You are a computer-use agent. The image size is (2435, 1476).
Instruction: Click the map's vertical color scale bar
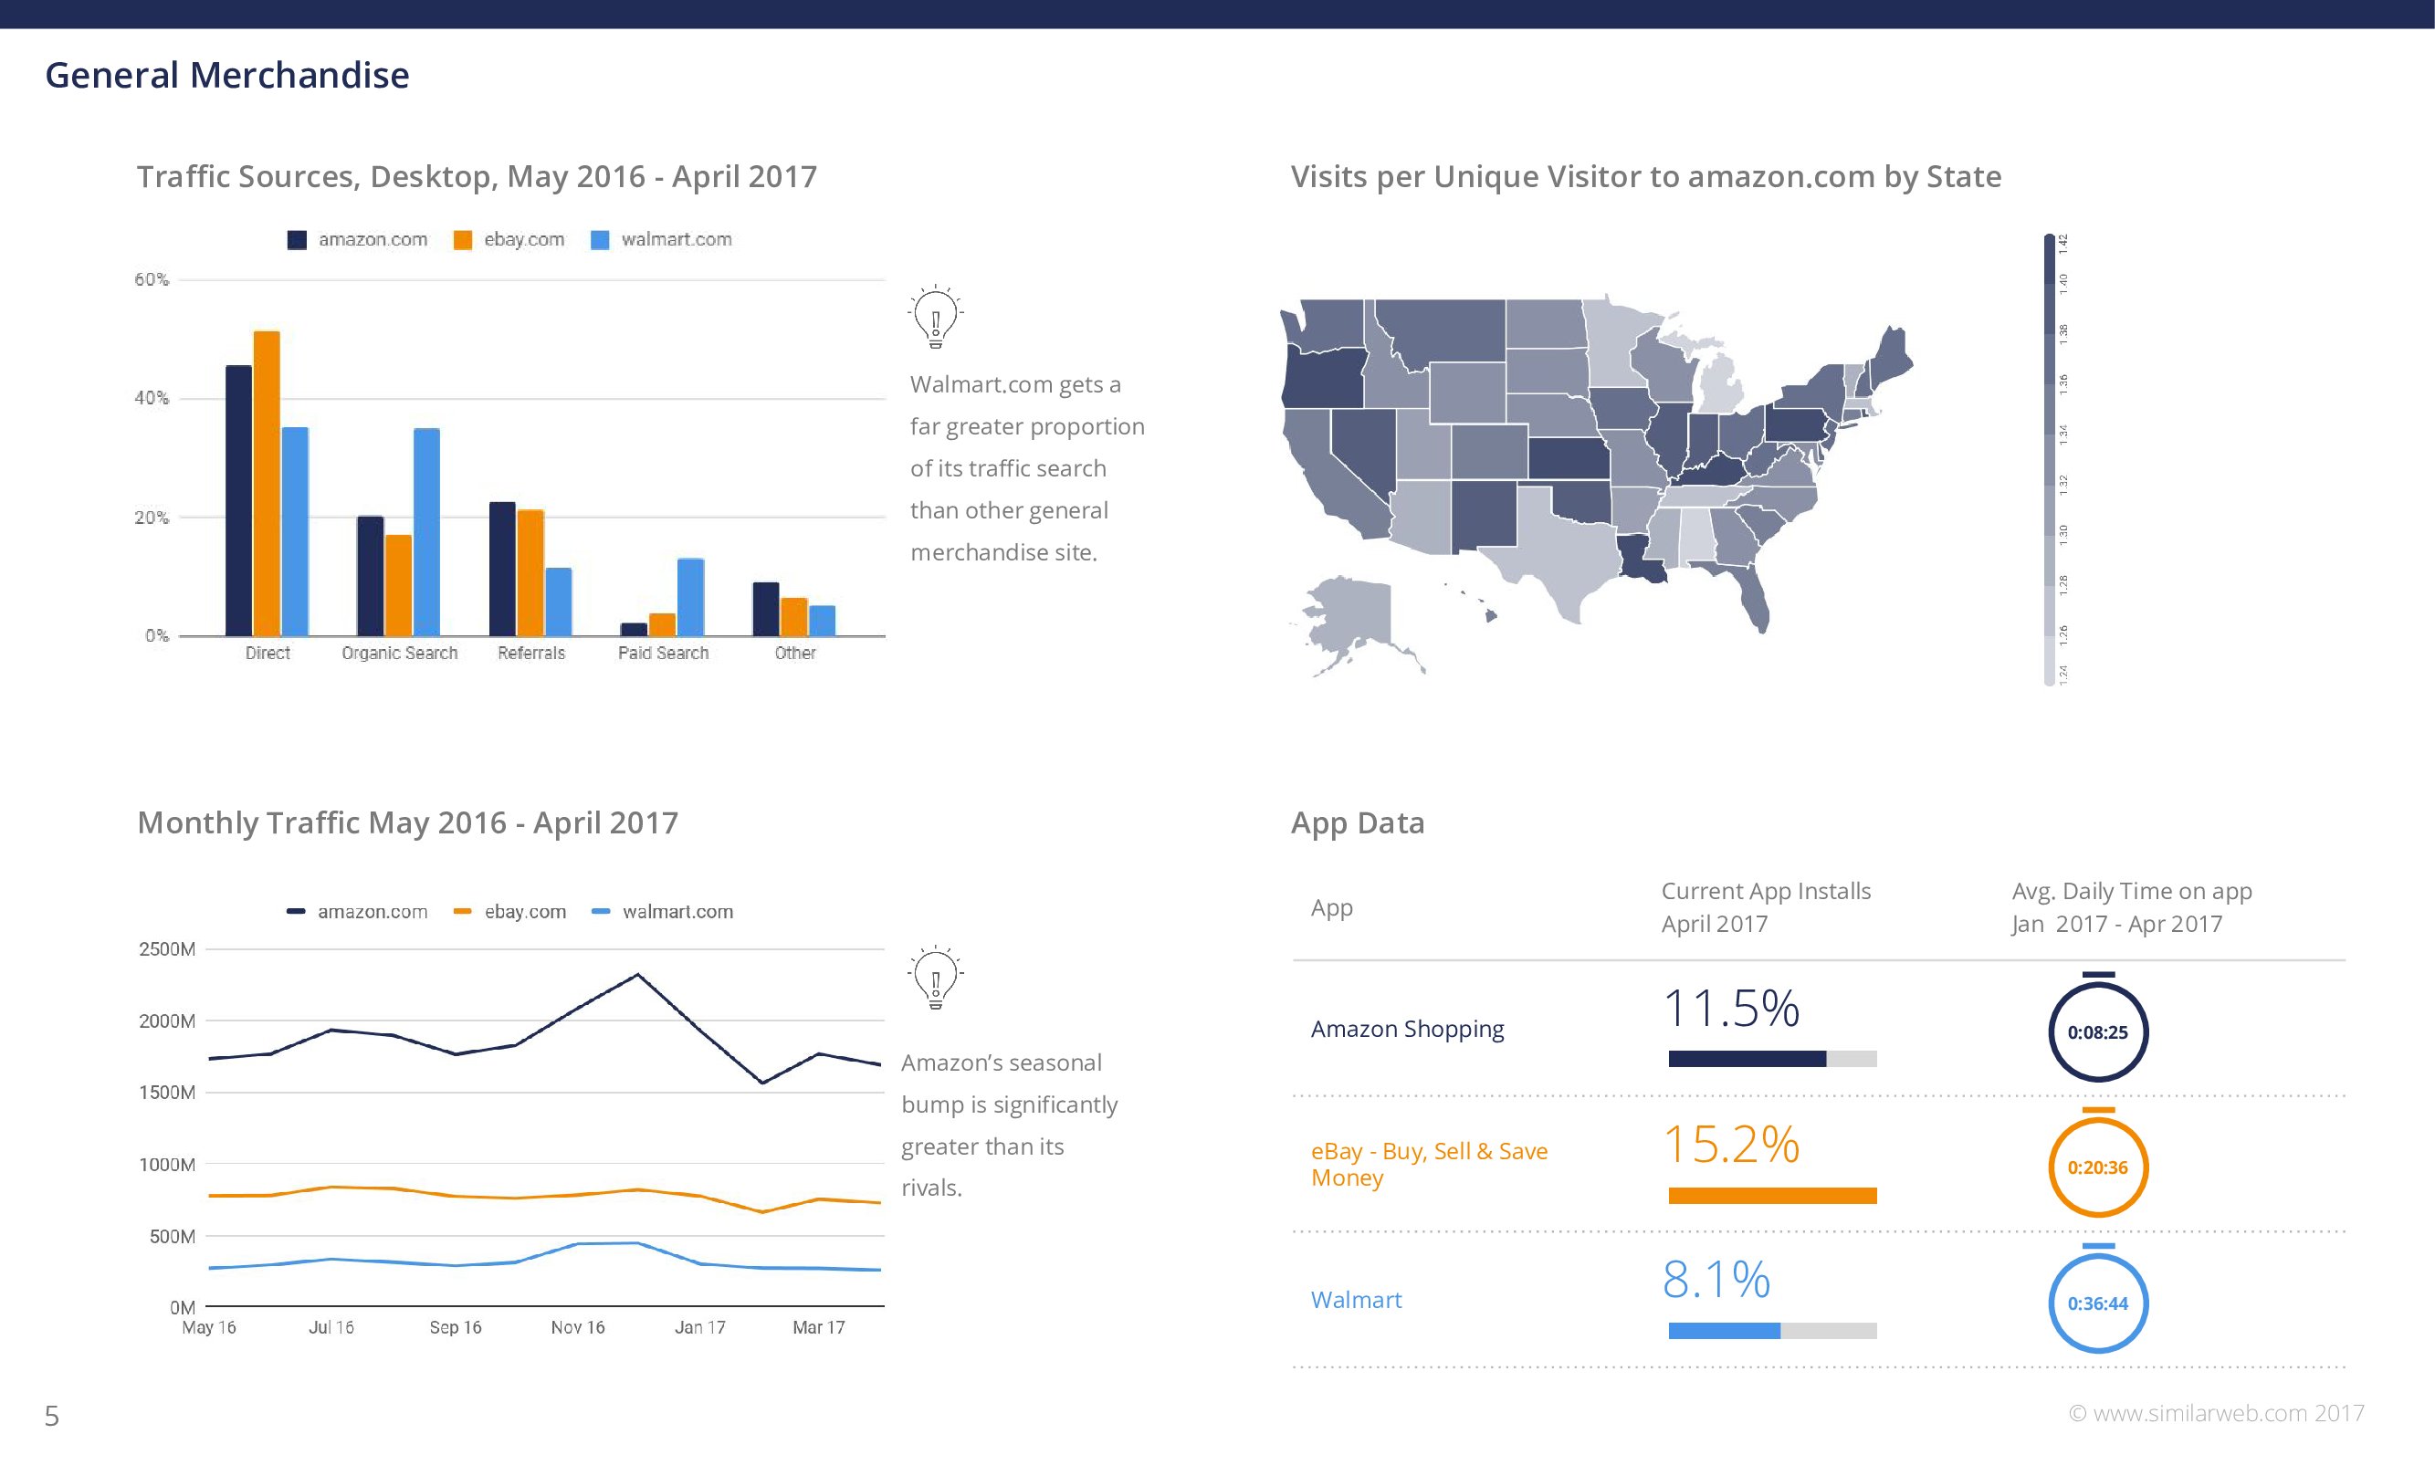[x=2049, y=459]
